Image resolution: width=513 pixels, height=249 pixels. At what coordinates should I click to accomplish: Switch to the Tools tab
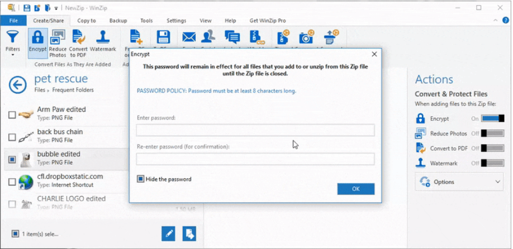tap(146, 21)
